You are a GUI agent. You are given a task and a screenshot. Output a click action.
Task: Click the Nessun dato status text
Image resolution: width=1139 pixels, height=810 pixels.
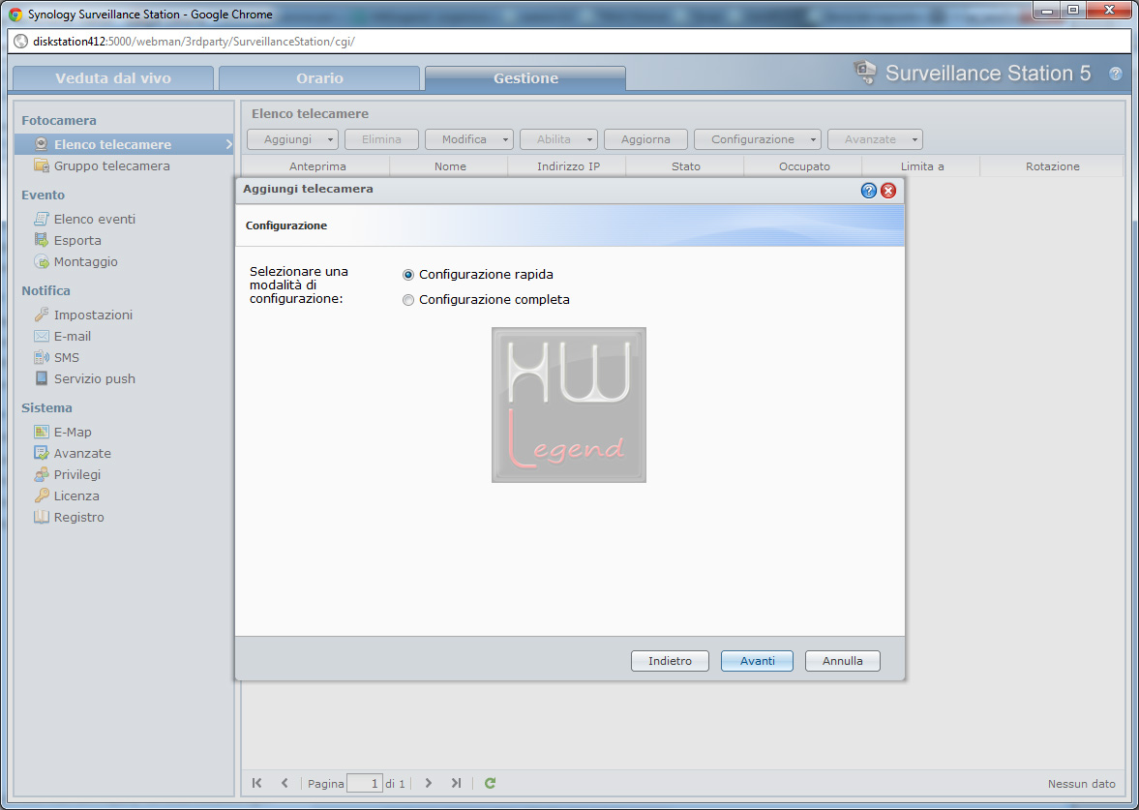[1081, 784]
